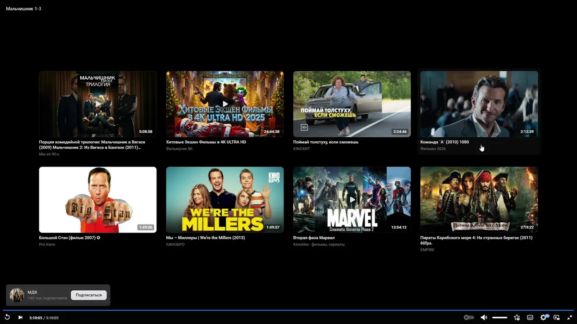
Task: Click title «Порция комедийной трилогии: Мальчишник»
Action: [x=92, y=144]
